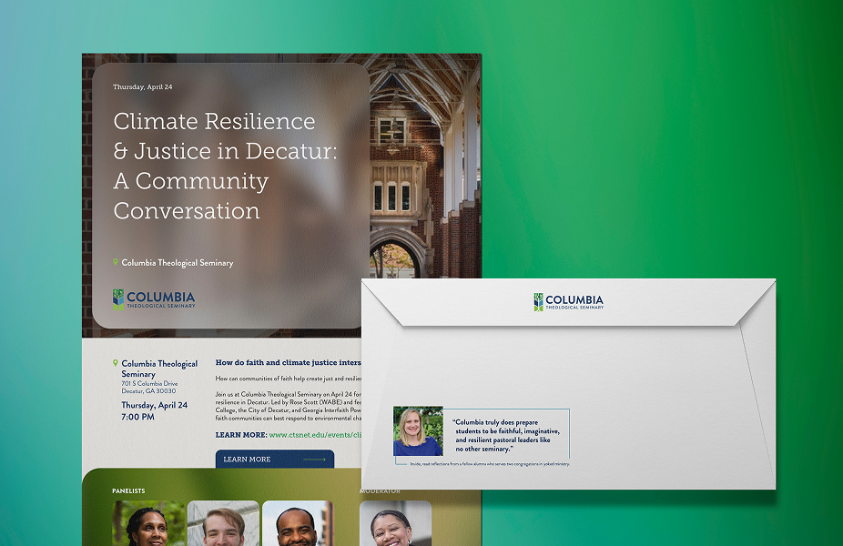Click the "How do faith and climate justice" heading
Screen dimensions: 843x546
[289, 362]
